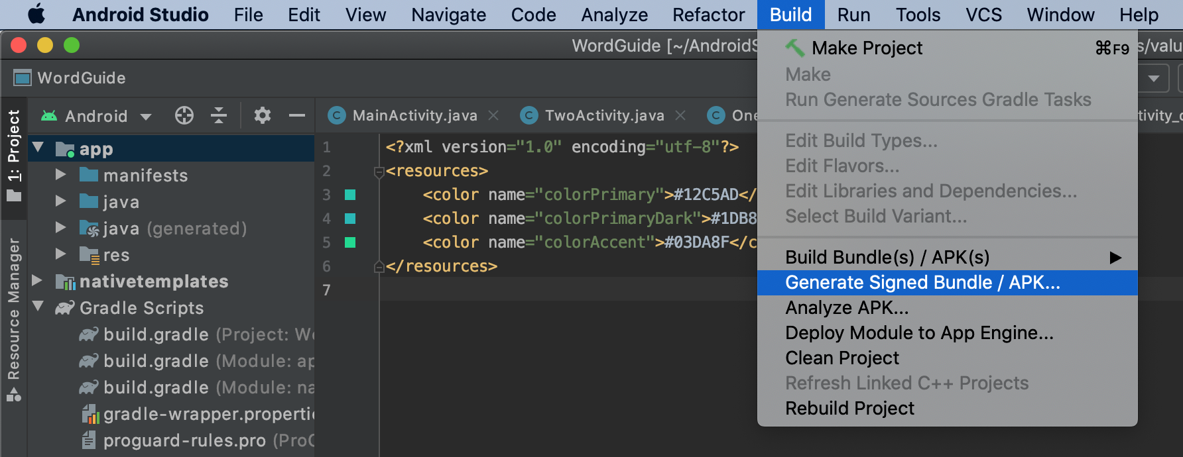This screenshot has width=1183, height=457.
Task: Open the VCS menu
Action: coord(983,15)
